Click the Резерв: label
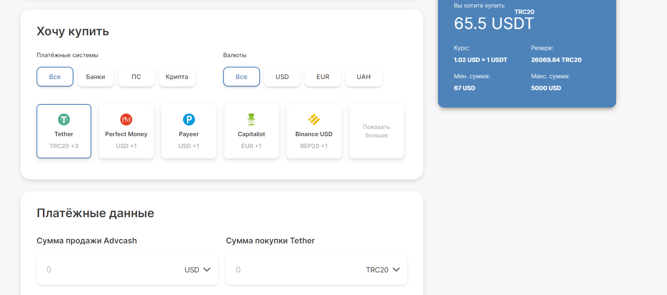The height and width of the screenshot is (295, 667). 542,48
